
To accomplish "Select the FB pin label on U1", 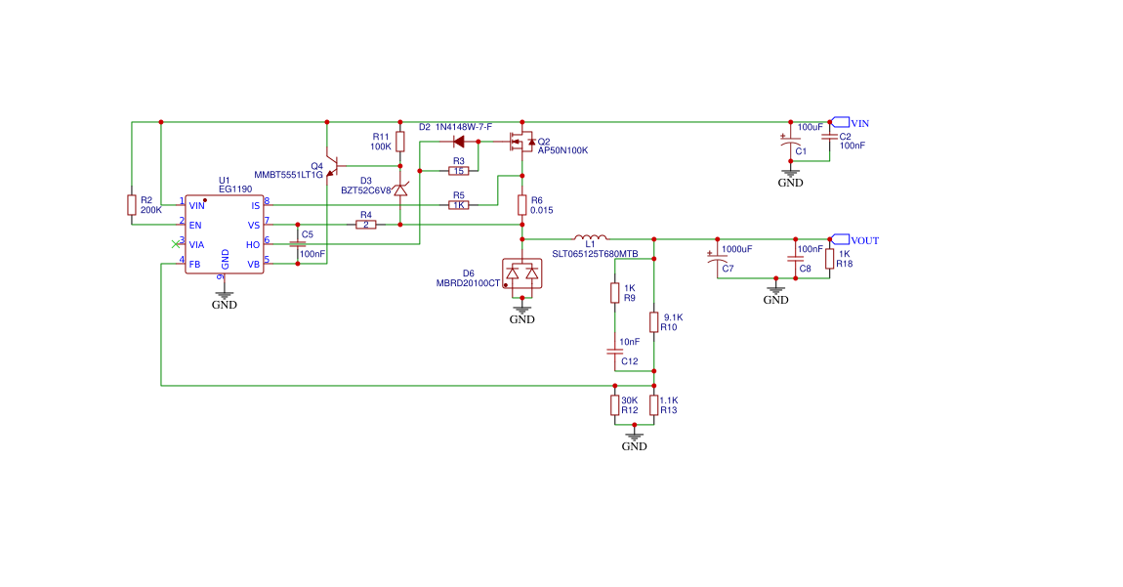I will click(195, 264).
